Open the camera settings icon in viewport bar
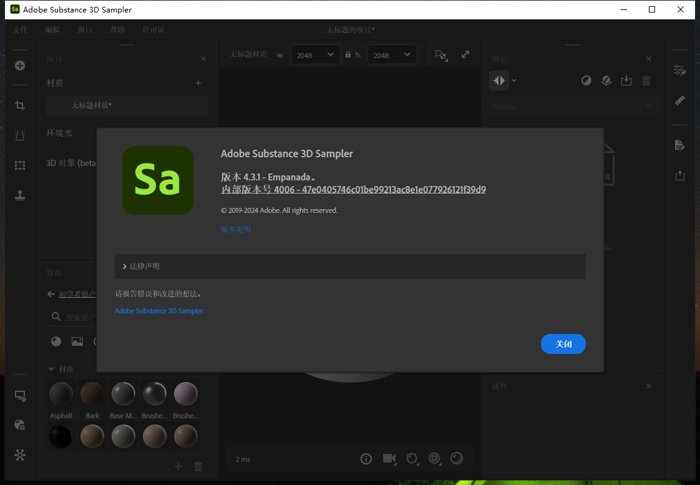The image size is (700, 485). click(x=389, y=459)
